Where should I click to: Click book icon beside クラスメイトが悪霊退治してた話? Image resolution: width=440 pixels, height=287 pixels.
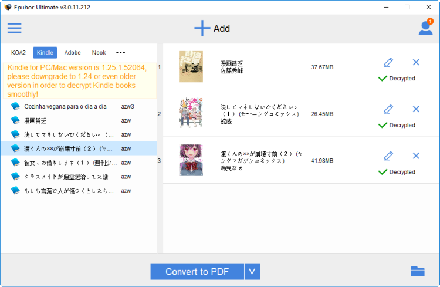(x=15, y=177)
